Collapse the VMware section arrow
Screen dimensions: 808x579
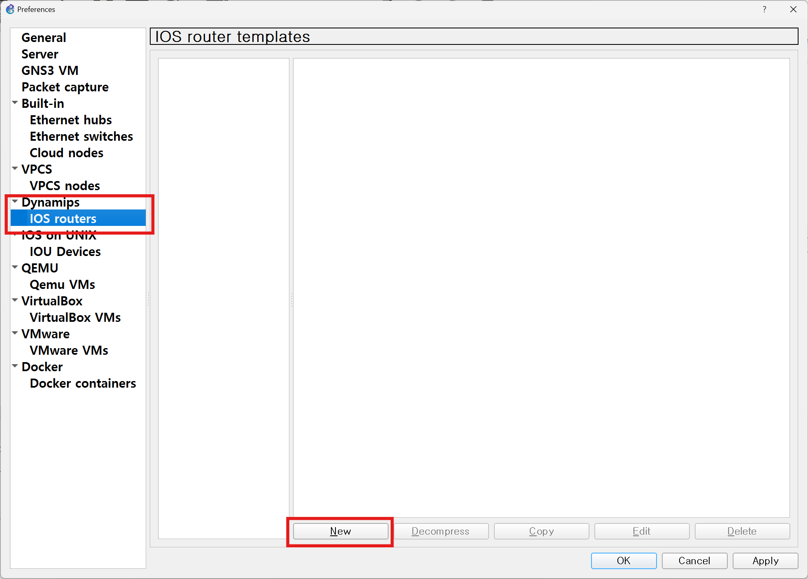[15, 333]
